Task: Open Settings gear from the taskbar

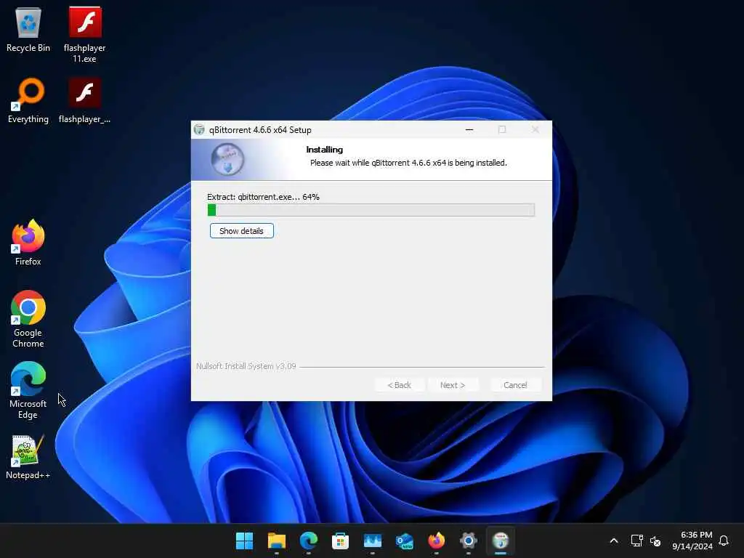Action: pos(469,541)
